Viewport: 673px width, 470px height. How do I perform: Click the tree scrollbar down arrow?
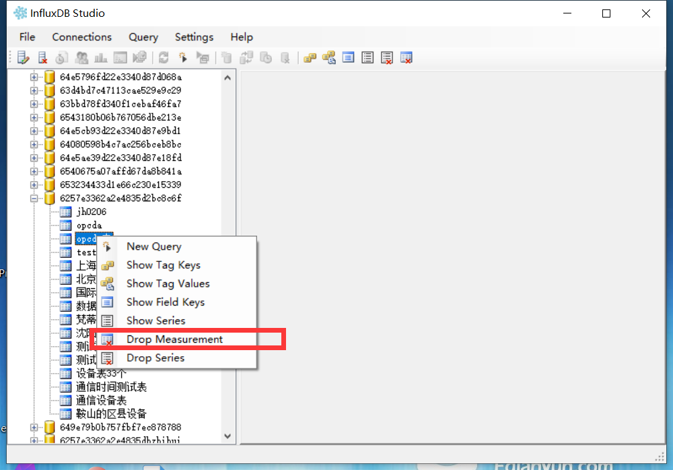pos(227,436)
